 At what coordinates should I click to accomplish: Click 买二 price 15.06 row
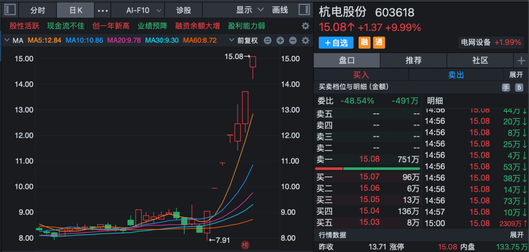pyautogui.click(x=367, y=188)
